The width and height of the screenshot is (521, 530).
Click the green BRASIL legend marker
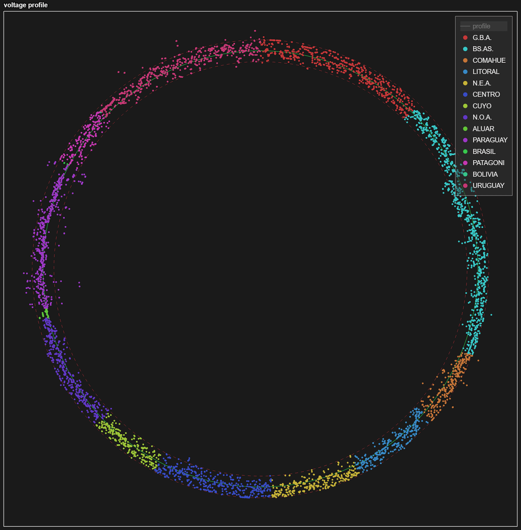tap(465, 151)
